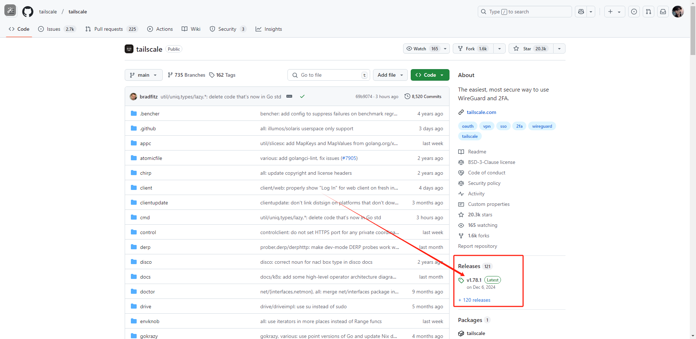696x339 pixels.
Task: Open the Copilot icon button
Action: [581, 12]
